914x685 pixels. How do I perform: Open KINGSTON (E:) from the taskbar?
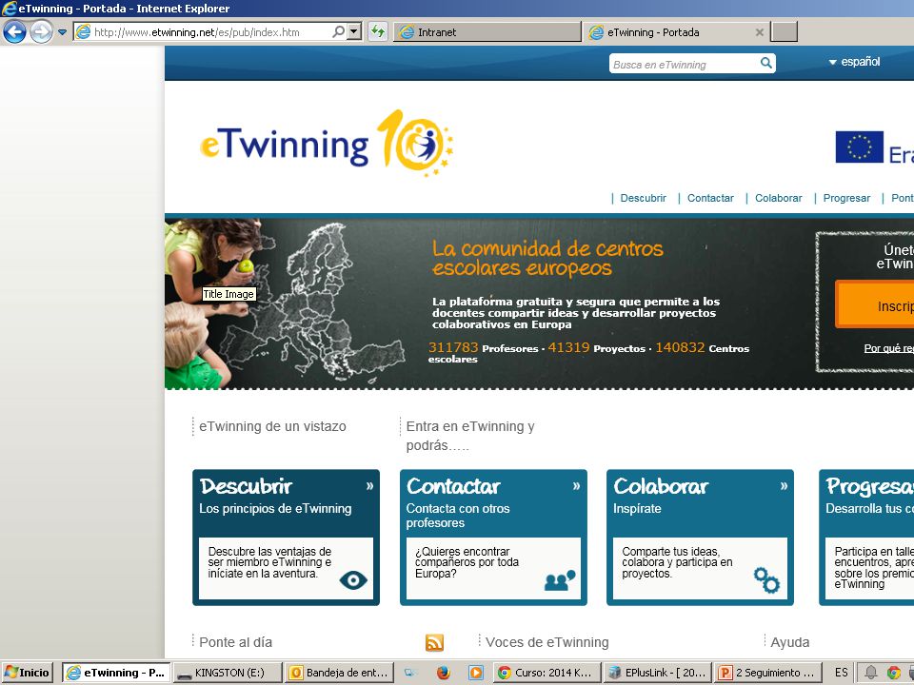(x=228, y=673)
